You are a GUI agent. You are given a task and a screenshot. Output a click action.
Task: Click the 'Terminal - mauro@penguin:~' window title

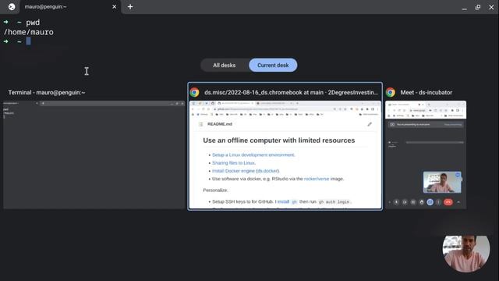coord(47,92)
